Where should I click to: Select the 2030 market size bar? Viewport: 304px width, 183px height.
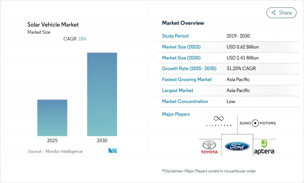[102, 94]
